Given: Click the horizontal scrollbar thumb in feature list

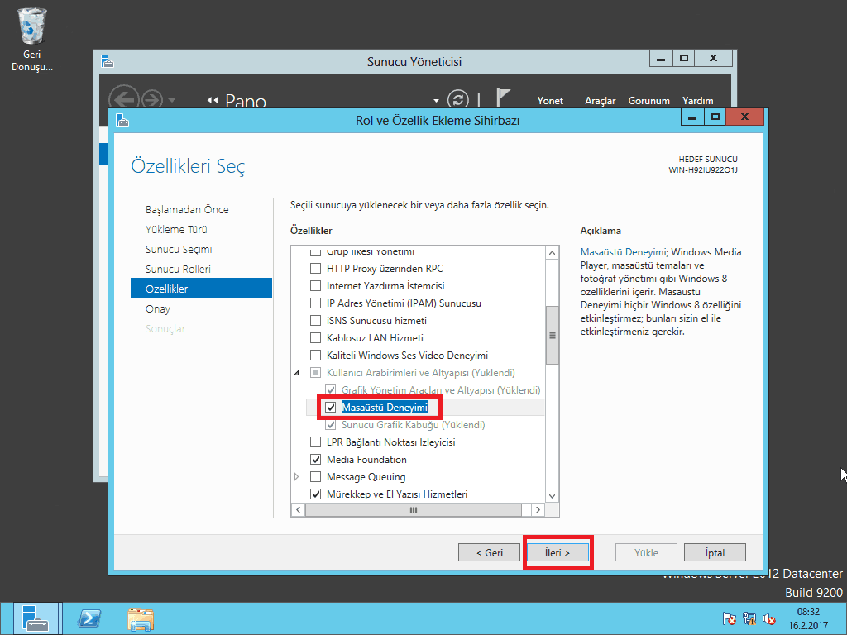Looking at the screenshot, I should tap(414, 509).
